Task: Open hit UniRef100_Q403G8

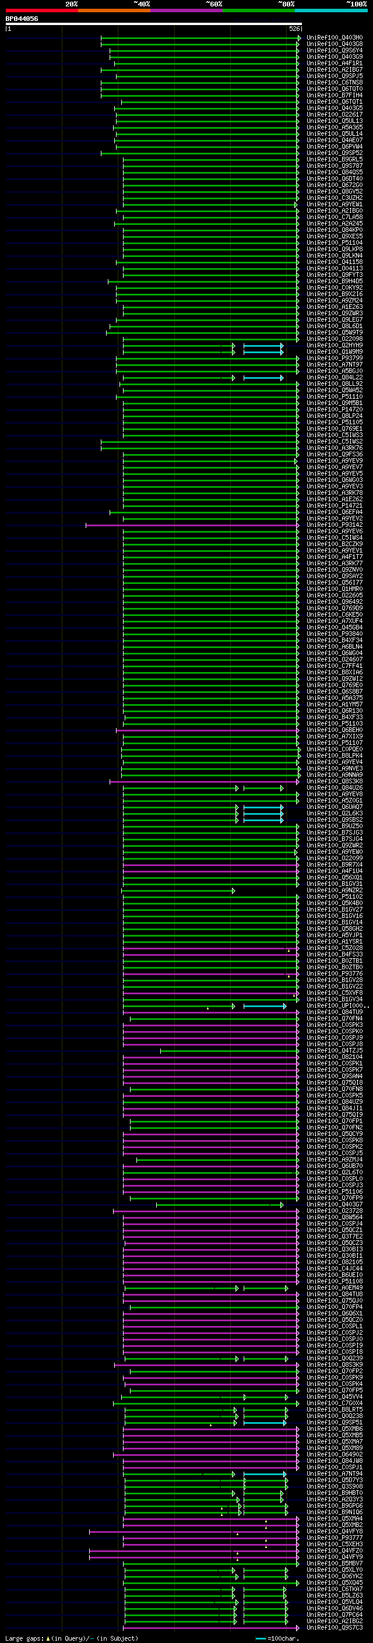Action: click(x=335, y=44)
